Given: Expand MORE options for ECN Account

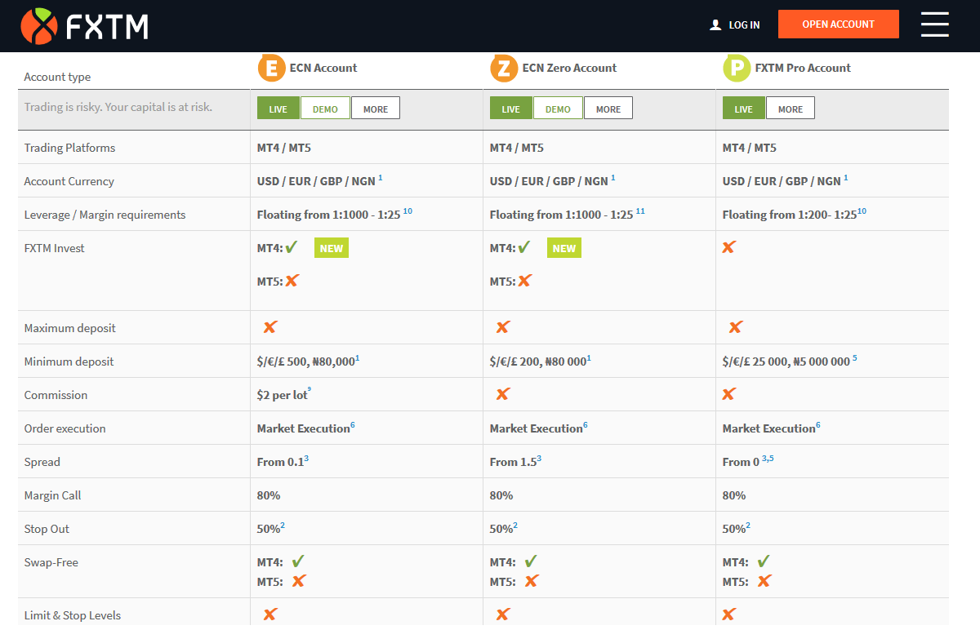Looking at the screenshot, I should click(x=375, y=107).
